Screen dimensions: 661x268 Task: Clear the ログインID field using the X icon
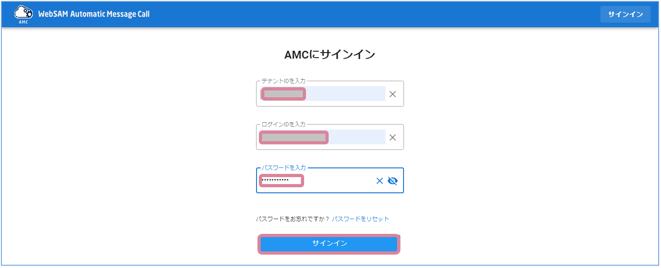[x=392, y=137]
